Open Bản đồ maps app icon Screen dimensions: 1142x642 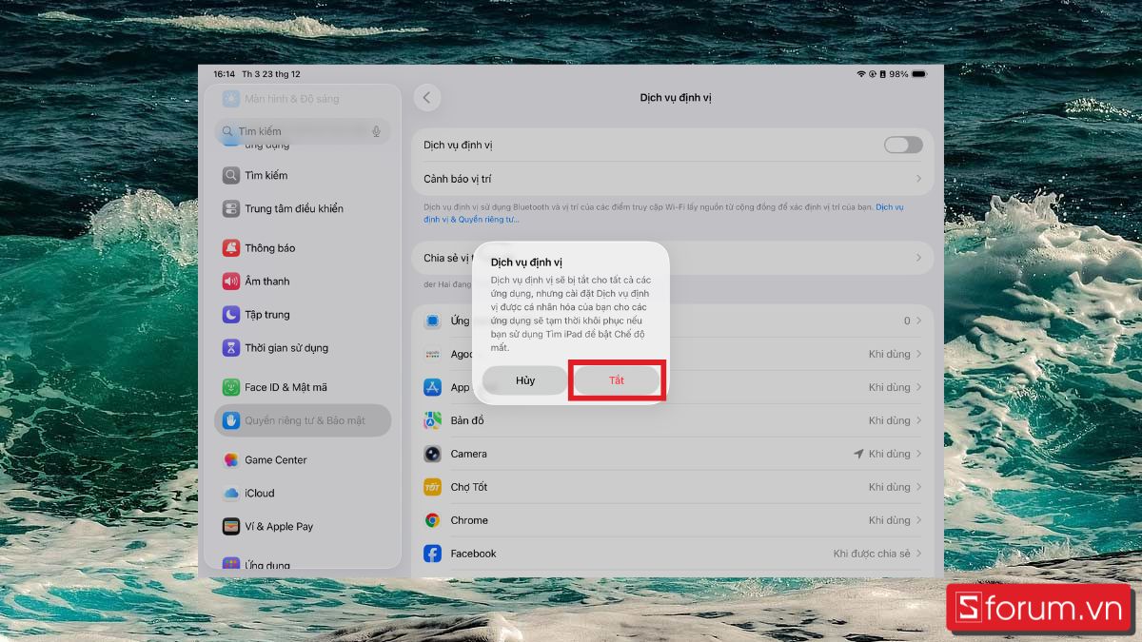coord(432,420)
